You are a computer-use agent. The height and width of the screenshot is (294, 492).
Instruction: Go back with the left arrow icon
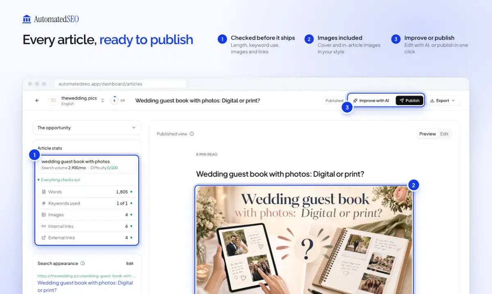point(37,100)
